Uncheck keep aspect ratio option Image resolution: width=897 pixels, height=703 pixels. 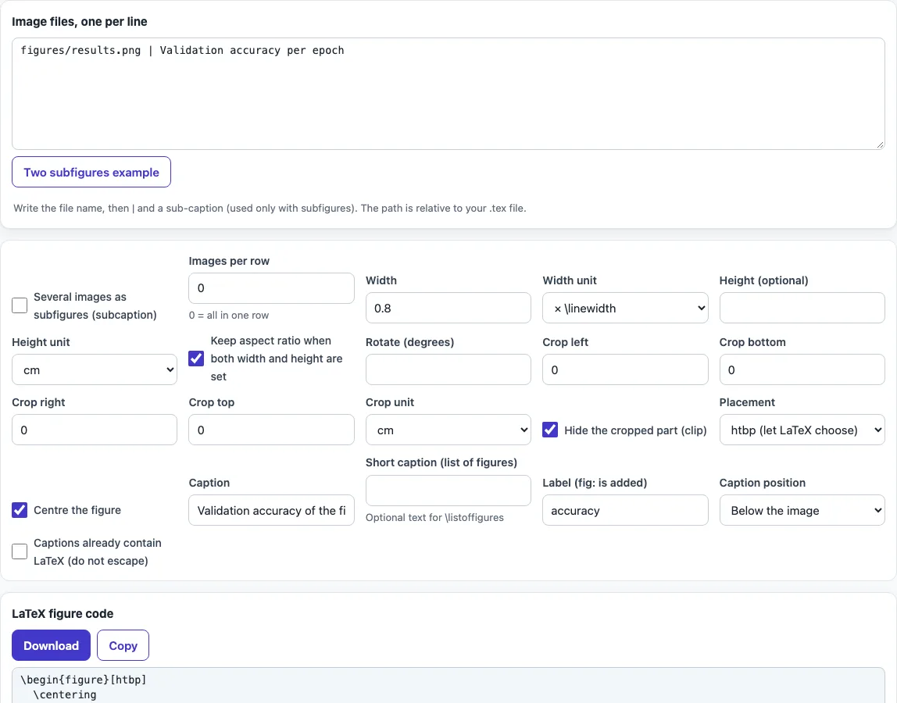[x=196, y=359]
